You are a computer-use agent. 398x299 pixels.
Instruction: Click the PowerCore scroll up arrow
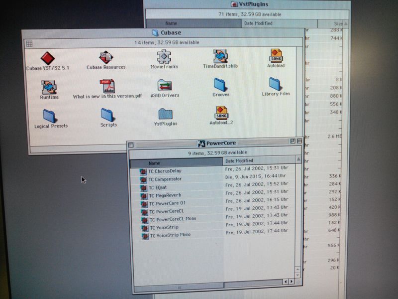coord(298,269)
